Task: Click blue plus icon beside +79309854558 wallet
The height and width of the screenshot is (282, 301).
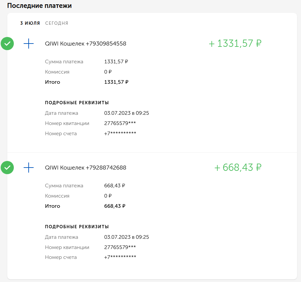Action: click(29, 44)
